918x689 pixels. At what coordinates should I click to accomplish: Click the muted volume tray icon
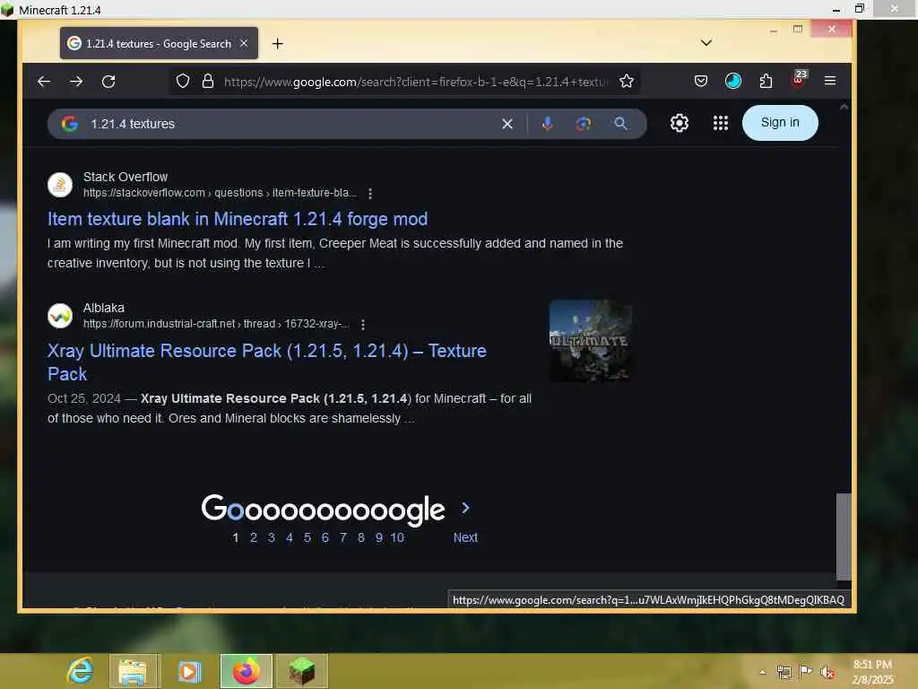coord(827,672)
